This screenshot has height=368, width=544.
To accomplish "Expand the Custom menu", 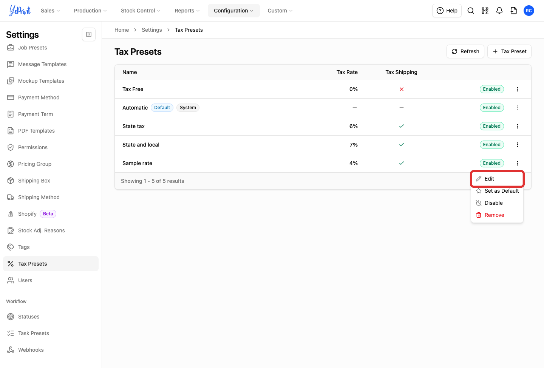I will (280, 11).
